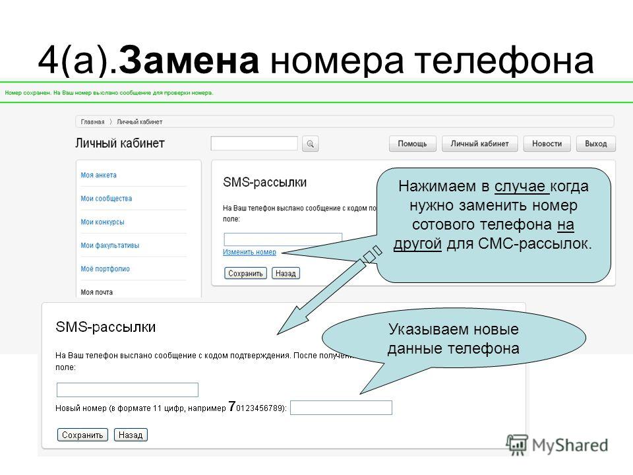Open Моя анкета in sidebar
Image resolution: width=633 pixels, height=475 pixels.
point(98,175)
